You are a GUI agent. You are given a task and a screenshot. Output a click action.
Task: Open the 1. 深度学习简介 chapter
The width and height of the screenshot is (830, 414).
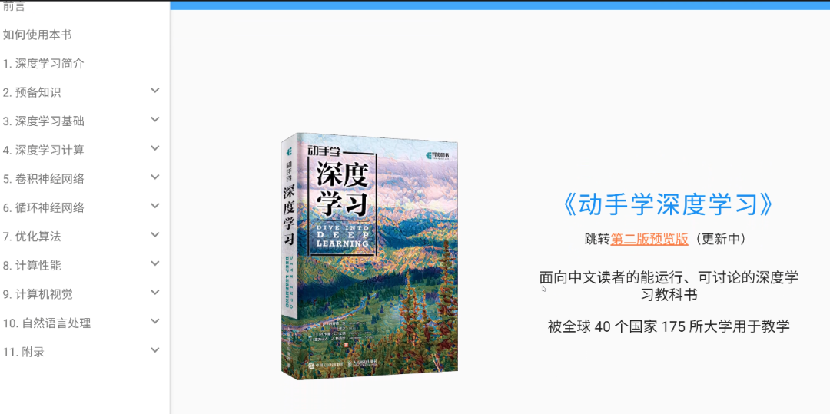43,64
